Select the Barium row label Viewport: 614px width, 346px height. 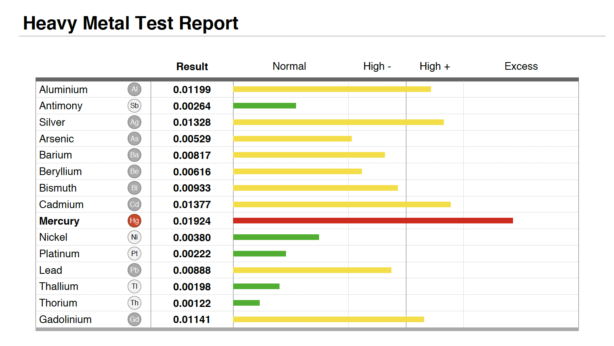tap(56, 155)
